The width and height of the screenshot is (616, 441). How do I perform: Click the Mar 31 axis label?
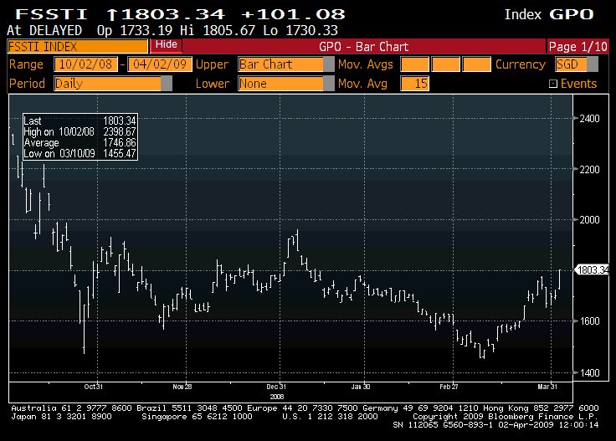point(547,387)
